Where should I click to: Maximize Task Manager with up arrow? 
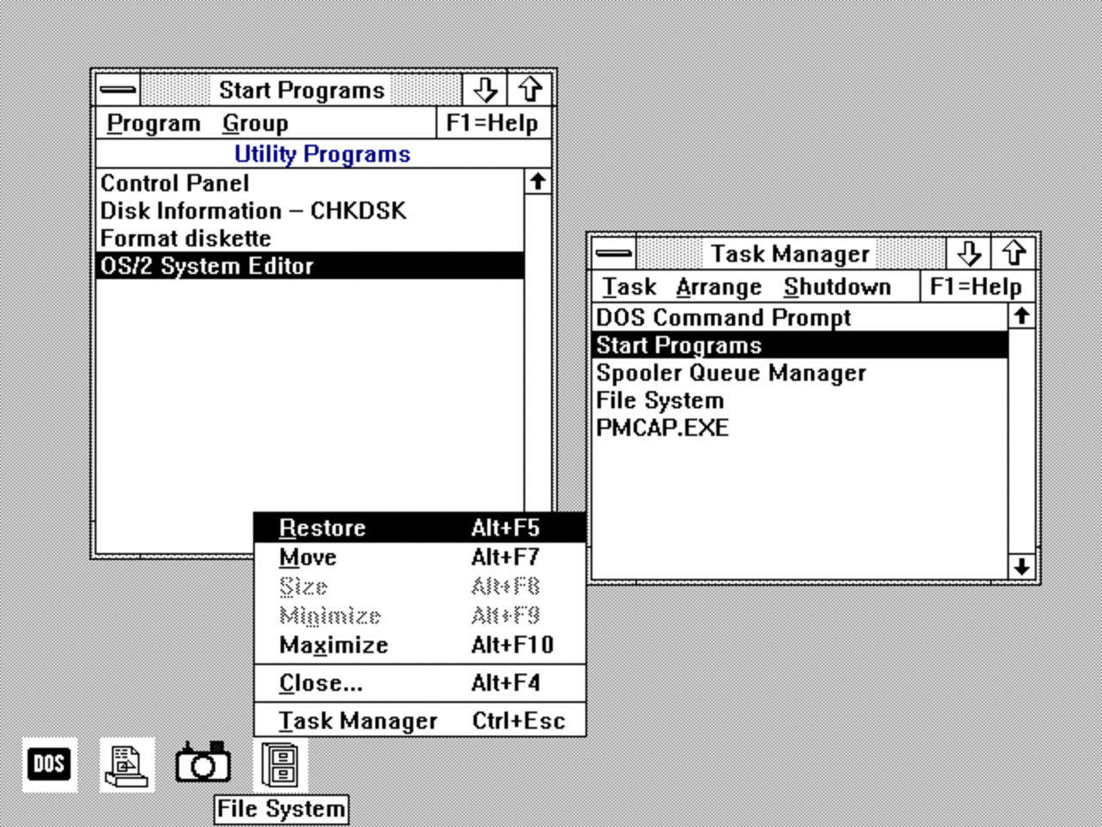(1013, 253)
